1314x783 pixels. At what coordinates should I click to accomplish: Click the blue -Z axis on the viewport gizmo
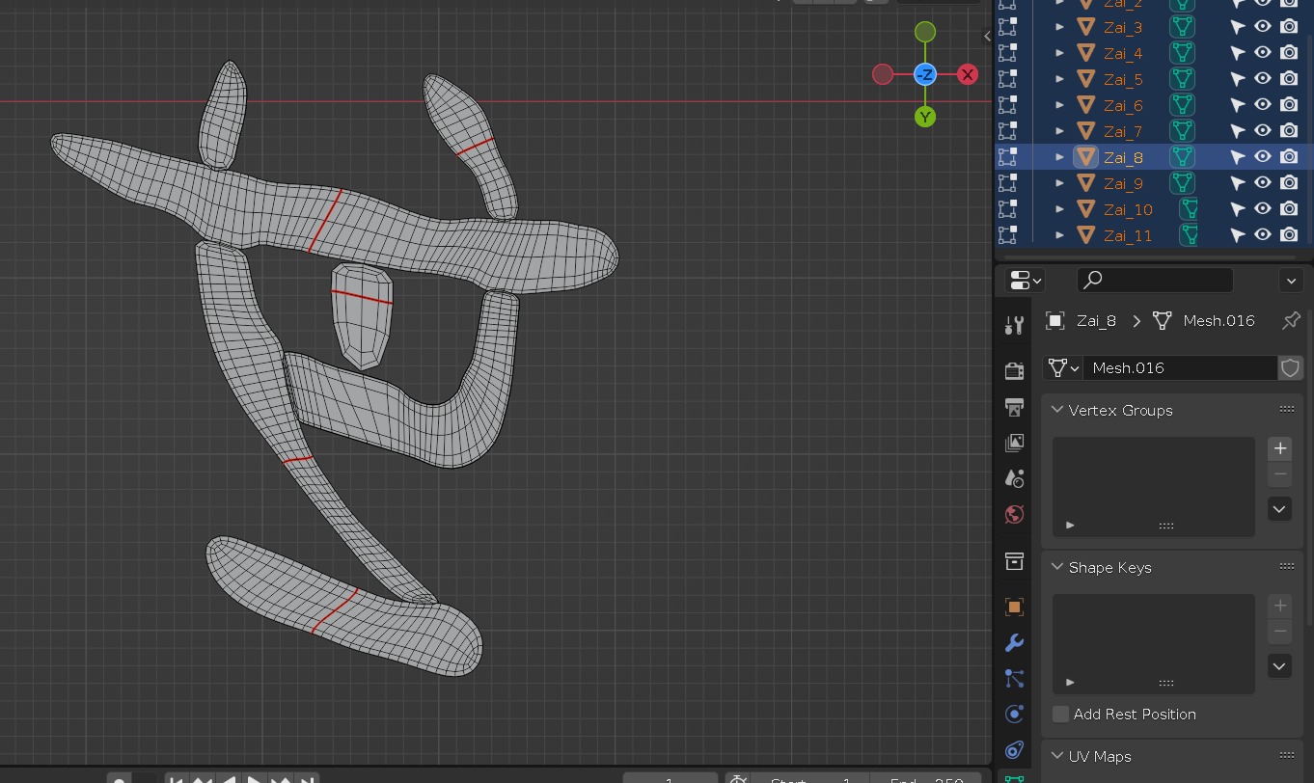coord(925,74)
